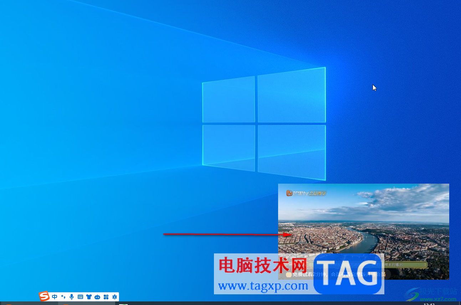Click the picture-in-picture video window
The image size is (461, 305).
pyautogui.click(x=363, y=231)
